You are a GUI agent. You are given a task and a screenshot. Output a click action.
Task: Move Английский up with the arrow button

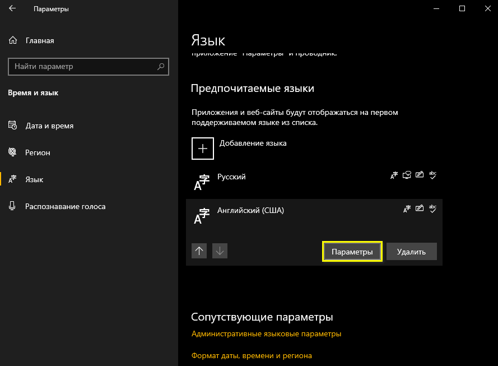click(199, 251)
